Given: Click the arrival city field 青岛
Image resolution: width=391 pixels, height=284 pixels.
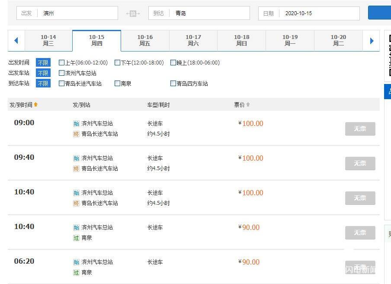Looking at the screenshot, I should point(210,13).
